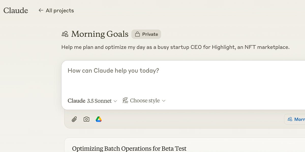Click the paperclip attach file icon
This screenshot has width=305, height=152.
(74, 119)
